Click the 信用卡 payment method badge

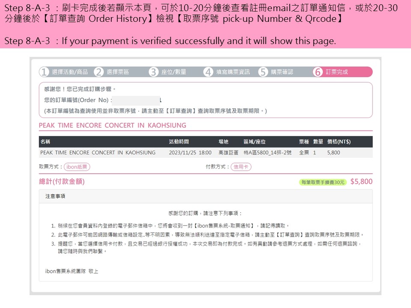(x=241, y=167)
